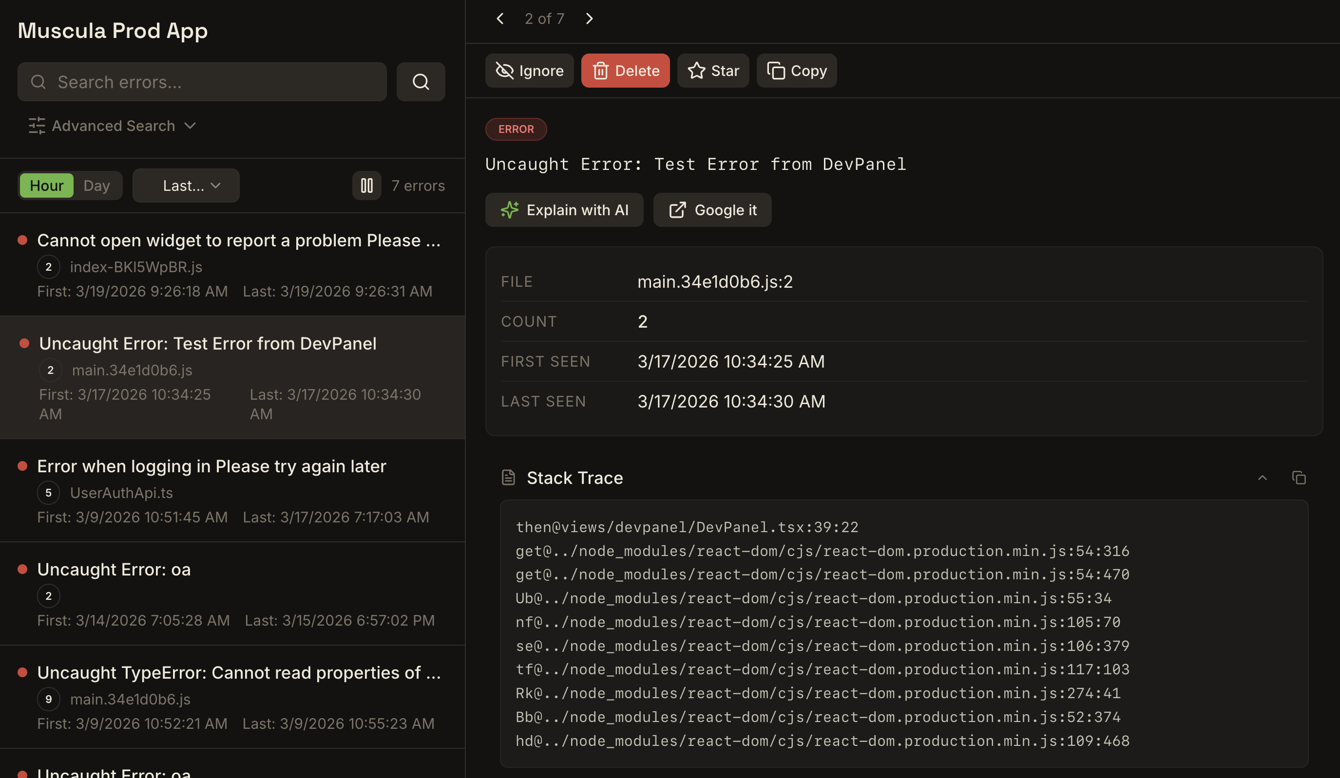The width and height of the screenshot is (1340, 778).
Task: Open the Explain with AI feature
Action: 564,209
